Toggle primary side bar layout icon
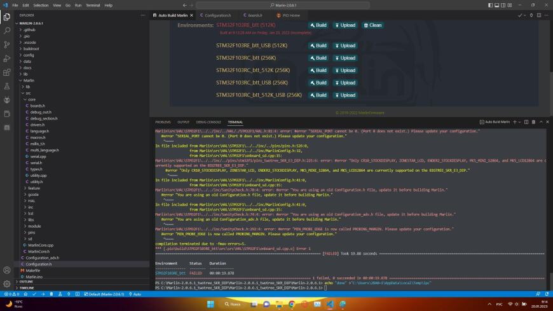This screenshot has height=311, width=553. tap(490, 5)
